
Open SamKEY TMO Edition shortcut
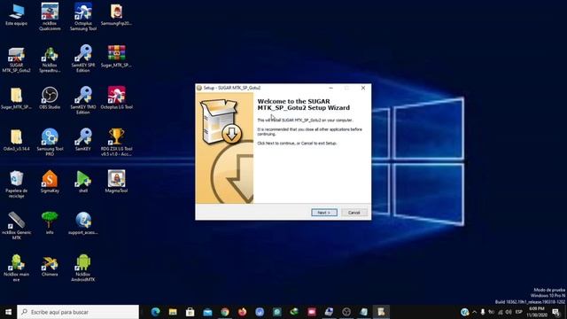coord(83,100)
